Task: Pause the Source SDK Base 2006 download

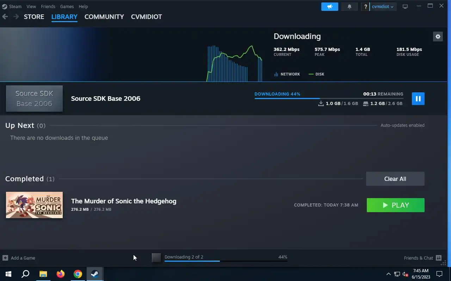Action: tap(418, 99)
